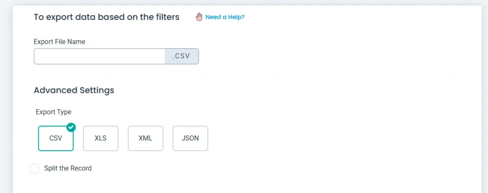Click the .CSV file extension suffix
The width and height of the screenshot is (488, 193).
coord(181,56)
